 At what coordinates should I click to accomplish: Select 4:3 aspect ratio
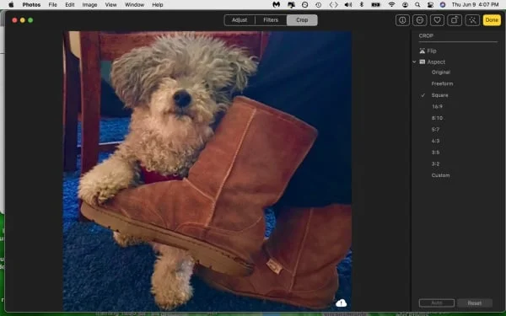[435, 141]
